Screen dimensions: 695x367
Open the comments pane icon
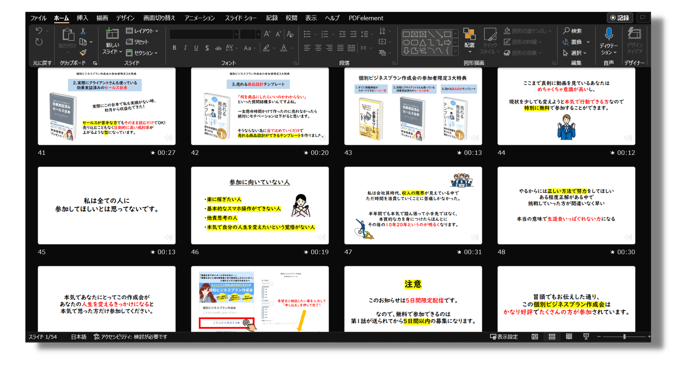tap(643, 18)
